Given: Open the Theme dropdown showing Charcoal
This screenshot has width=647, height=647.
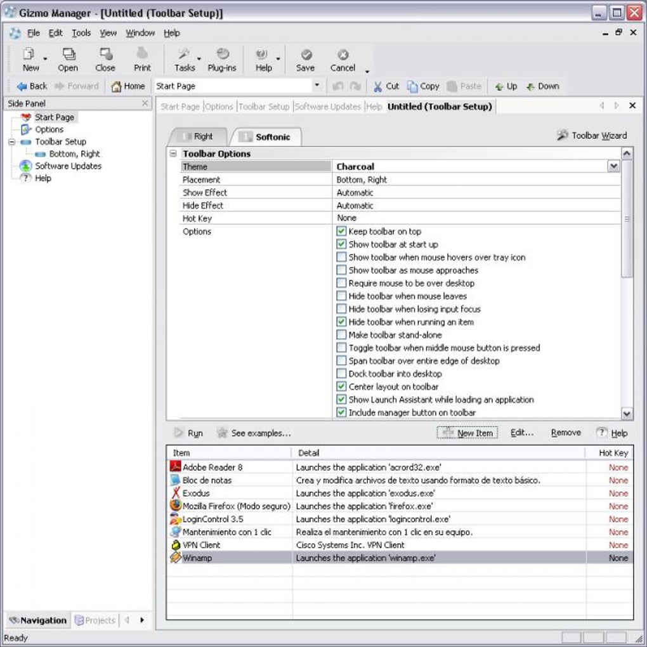Looking at the screenshot, I should click(613, 166).
